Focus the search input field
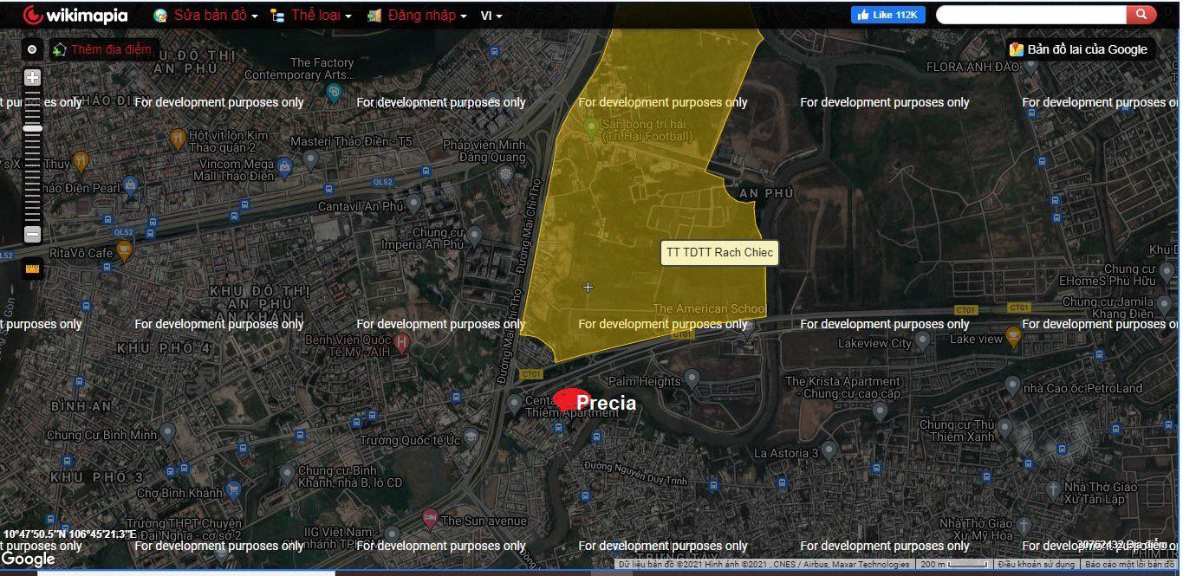The height and width of the screenshot is (576, 1183). (x=1031, y=15)
